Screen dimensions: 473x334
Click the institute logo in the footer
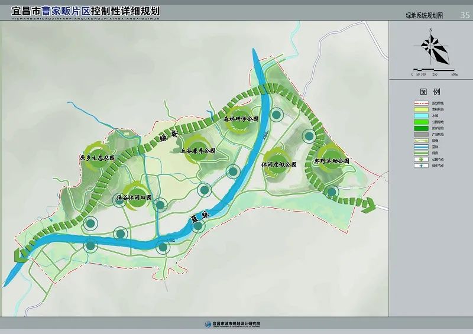(x=207, y=325)
